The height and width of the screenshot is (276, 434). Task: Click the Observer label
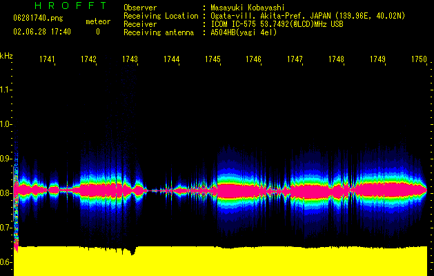140,8
